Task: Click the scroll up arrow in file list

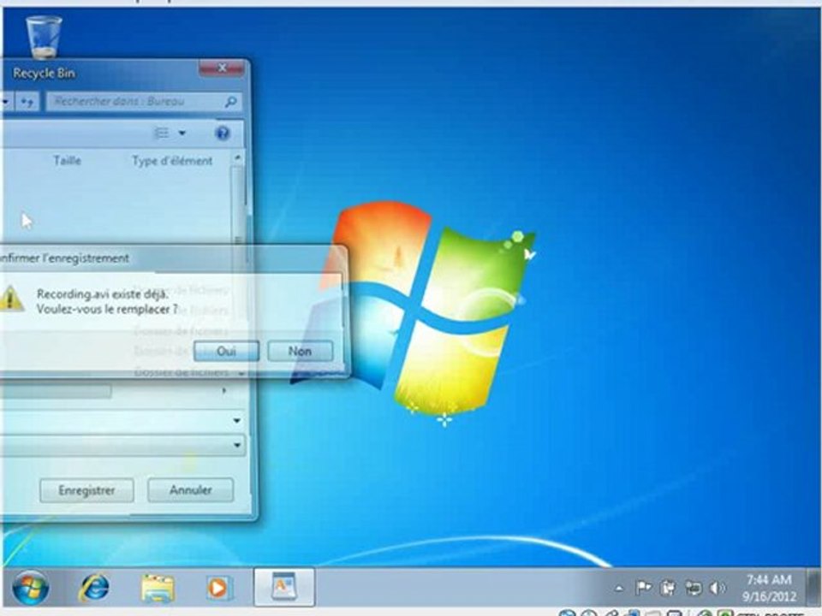Action: point(237,157)
